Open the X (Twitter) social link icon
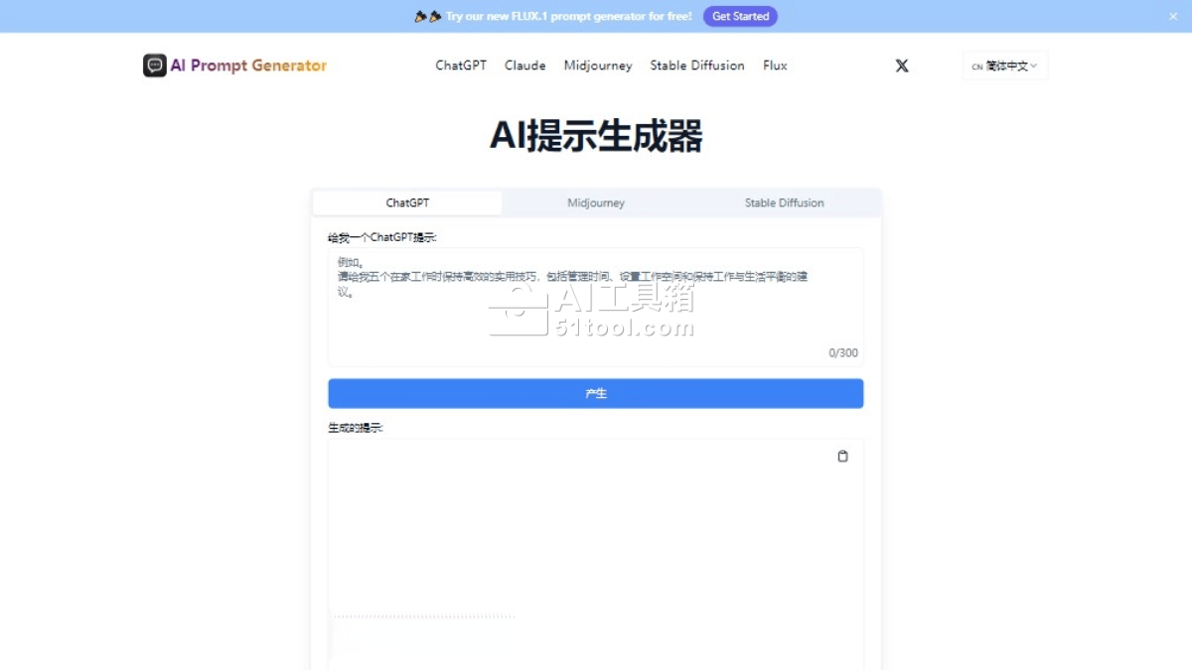 902,66
